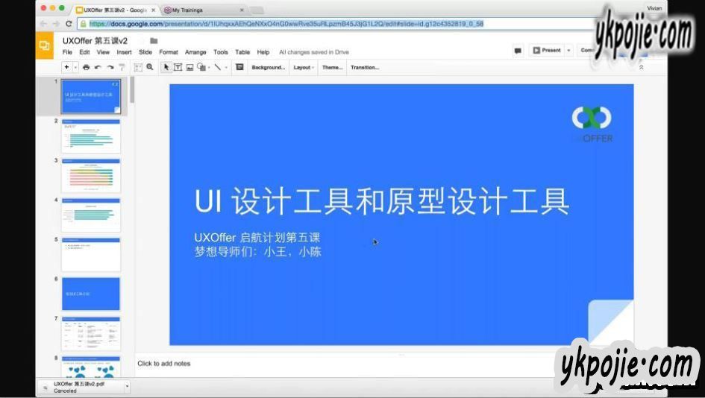This screenshot has width=705, height=398.
Task: Open the comments speech bubble icon
Action: [x=518, y=51]
